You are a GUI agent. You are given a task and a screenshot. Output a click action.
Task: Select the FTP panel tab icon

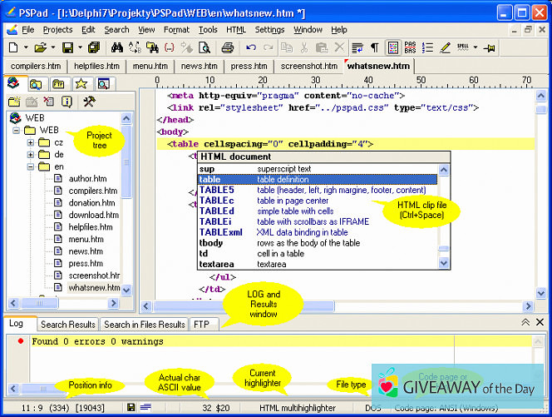pos(58,84)
